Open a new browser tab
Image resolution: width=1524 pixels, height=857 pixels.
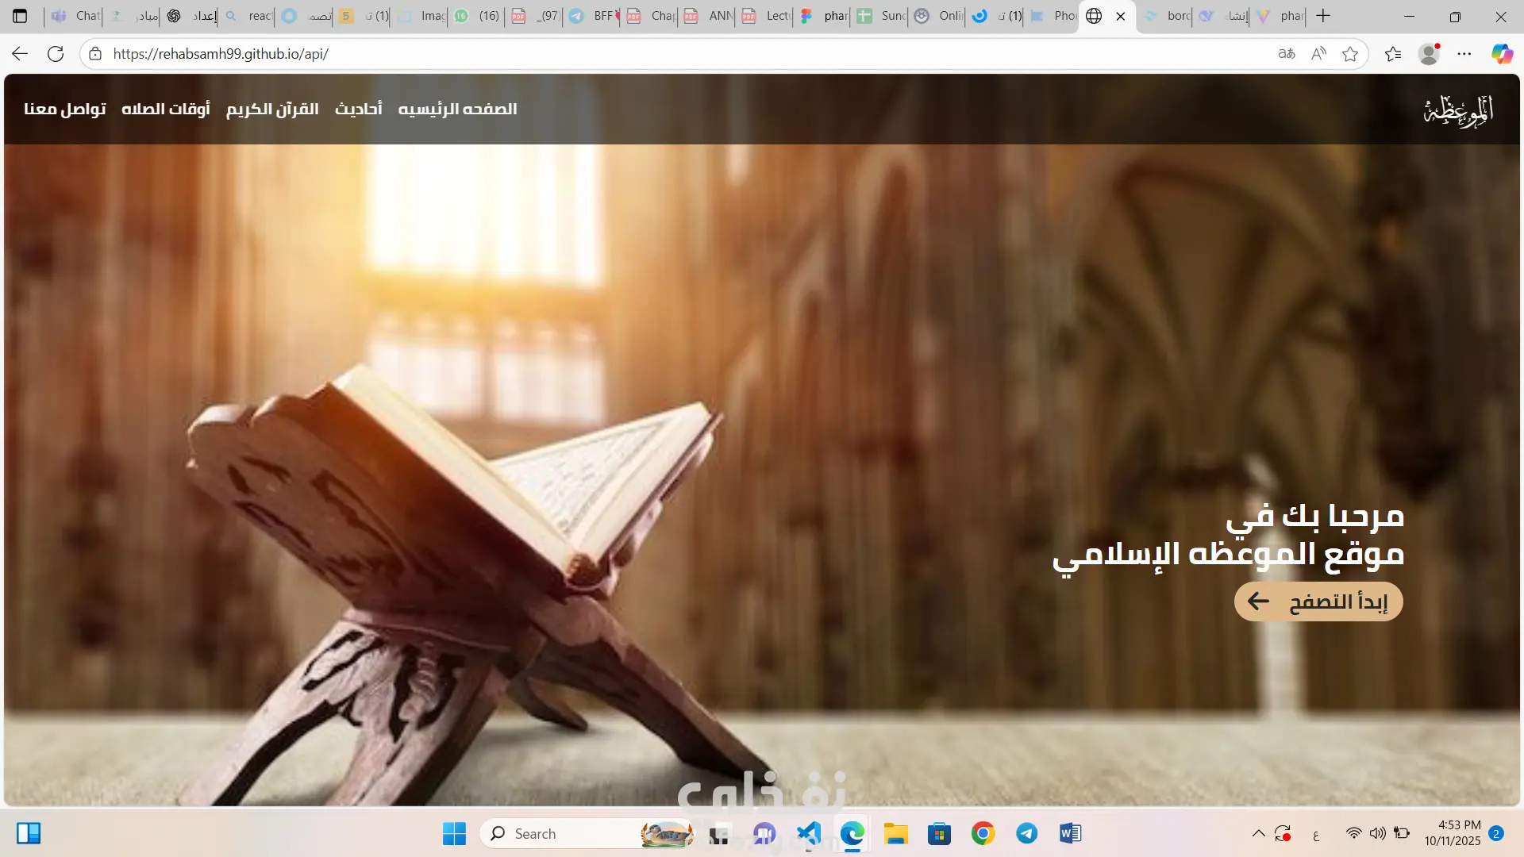1323,16
